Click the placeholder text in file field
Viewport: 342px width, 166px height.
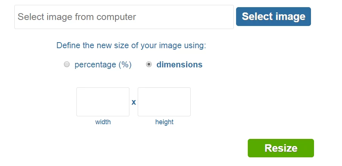(x=77, y=17)
